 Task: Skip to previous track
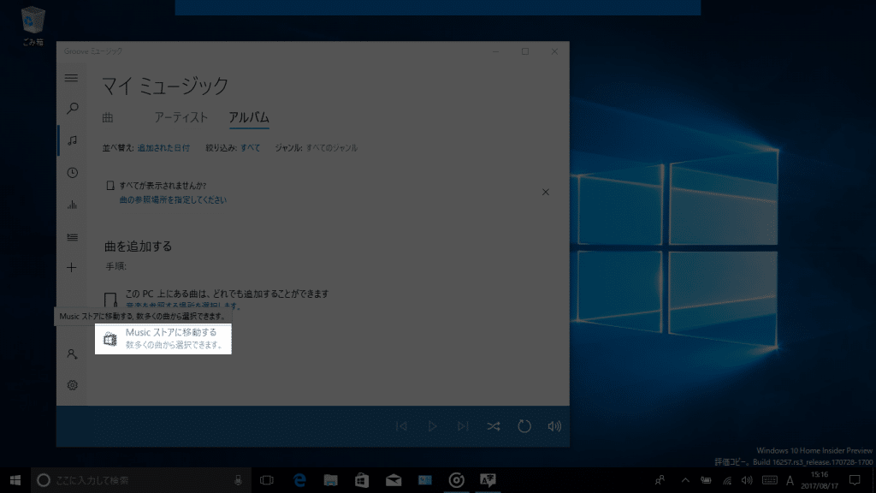[x=401, y=426]
